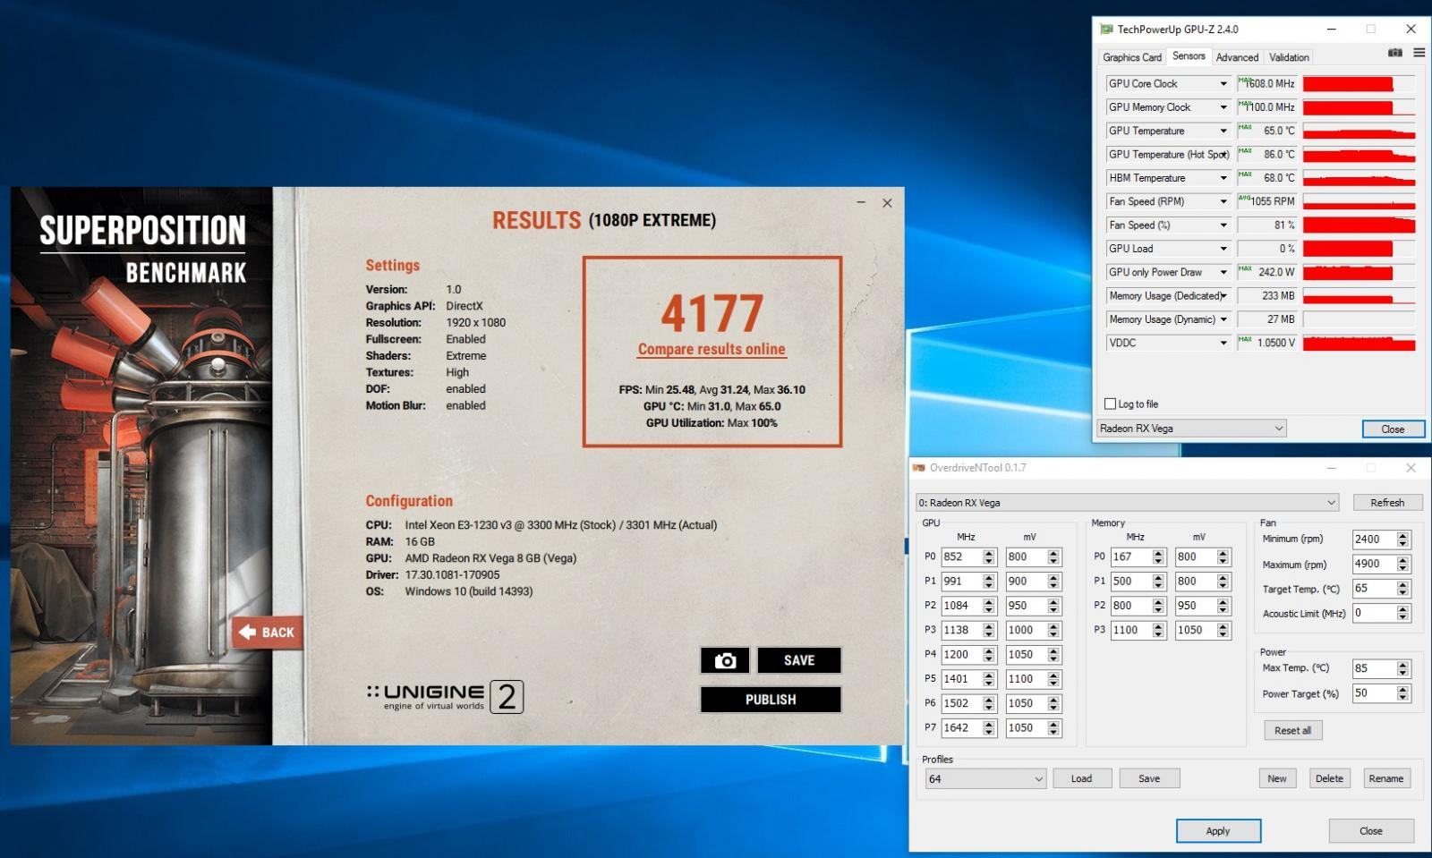Viewport: 1432px width, 858px height.
Task: Click the Reset all button
Action: [x=1292, y=730]
